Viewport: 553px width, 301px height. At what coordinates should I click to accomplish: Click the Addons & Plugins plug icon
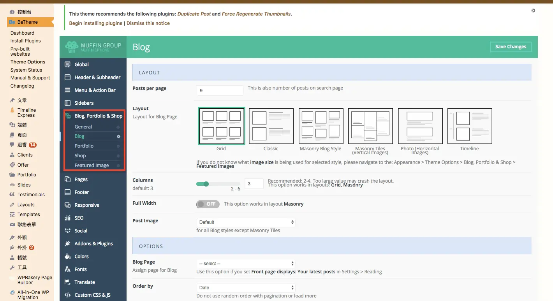[x=67, y=244]
